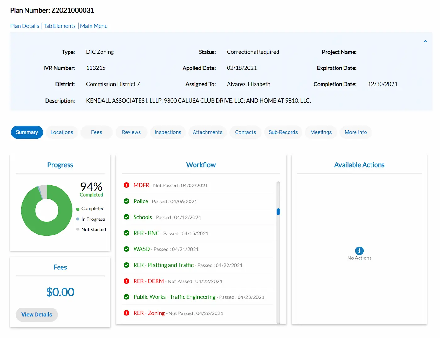Click the RER - BNC checkmark icon
440x338 pixels.
126,233
